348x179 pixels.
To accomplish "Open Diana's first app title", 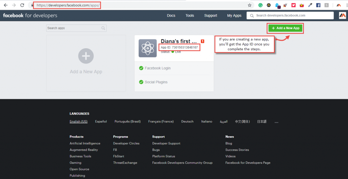I will coord(179,41).
